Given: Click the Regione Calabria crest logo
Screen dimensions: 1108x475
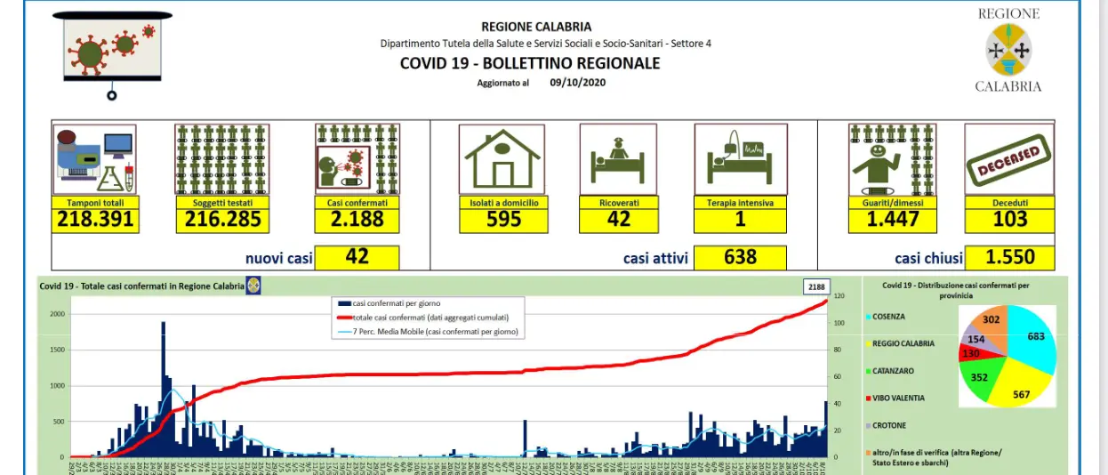Looking at the screenshot, I should coord(1008,50).
